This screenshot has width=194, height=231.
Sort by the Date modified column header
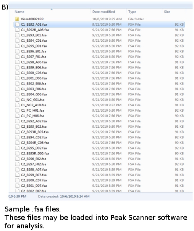pos(103,11)
